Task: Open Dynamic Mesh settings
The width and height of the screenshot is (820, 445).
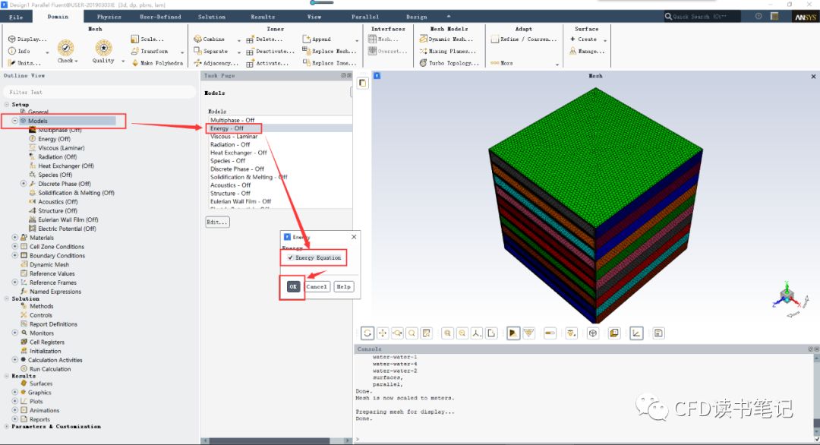Action: [x=446, y=39]
